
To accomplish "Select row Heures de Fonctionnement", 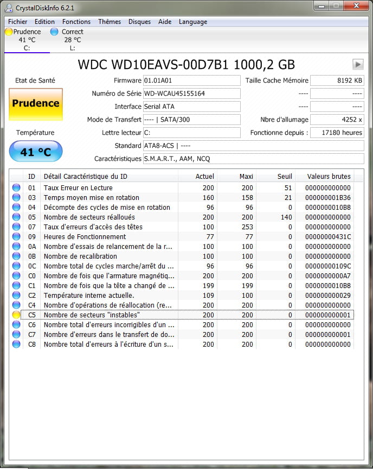I will (182, 236).
